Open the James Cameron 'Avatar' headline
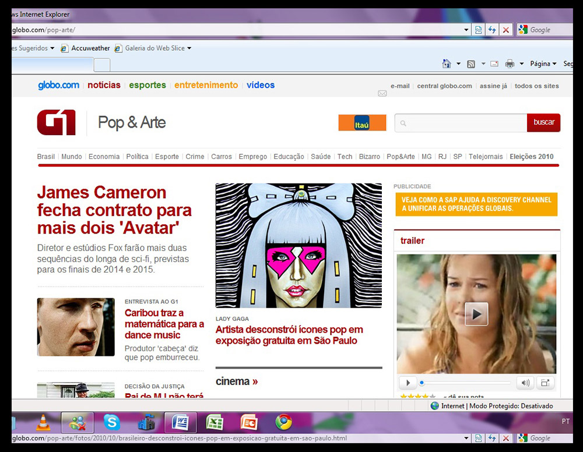Viewport: 583px width, 452px height. point(114,210)
